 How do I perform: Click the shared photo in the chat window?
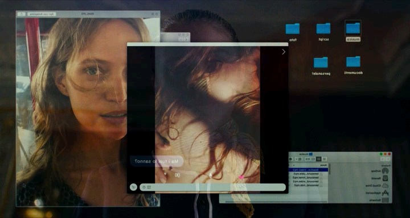208,115
